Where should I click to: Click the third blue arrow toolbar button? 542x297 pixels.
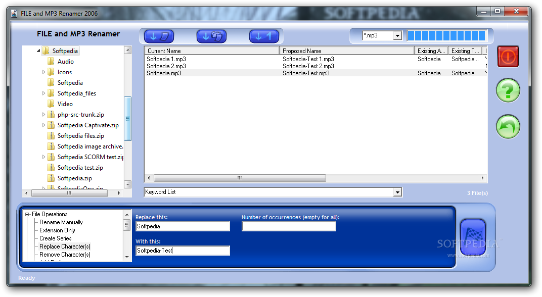point(264,36)
